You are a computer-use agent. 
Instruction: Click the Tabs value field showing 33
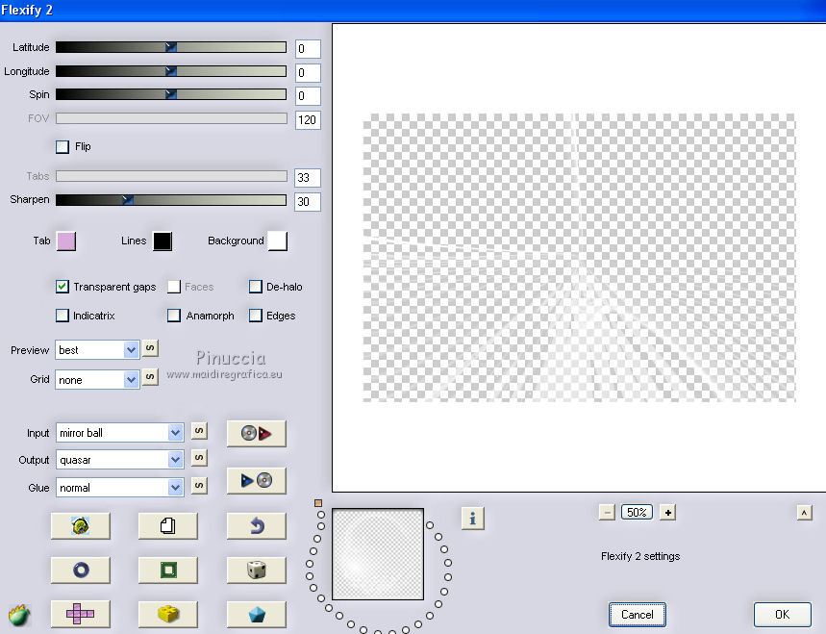(x=308, y=178)
